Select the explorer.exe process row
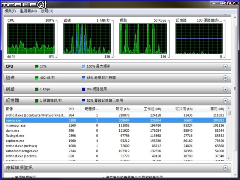The height and width of the screenshot is (180, 240). (115, 141)
